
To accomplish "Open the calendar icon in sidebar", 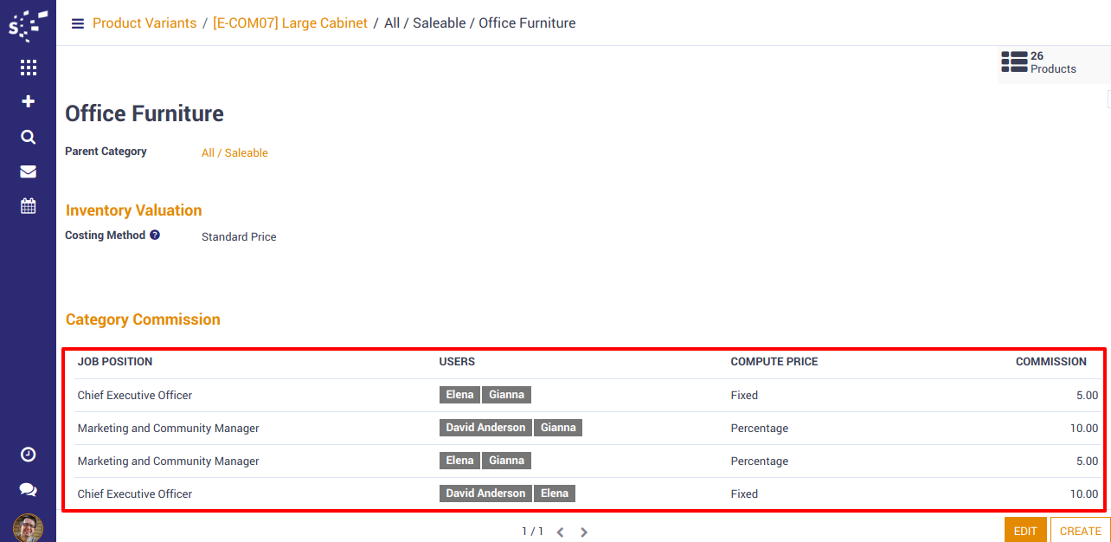I will pos(28,206).
